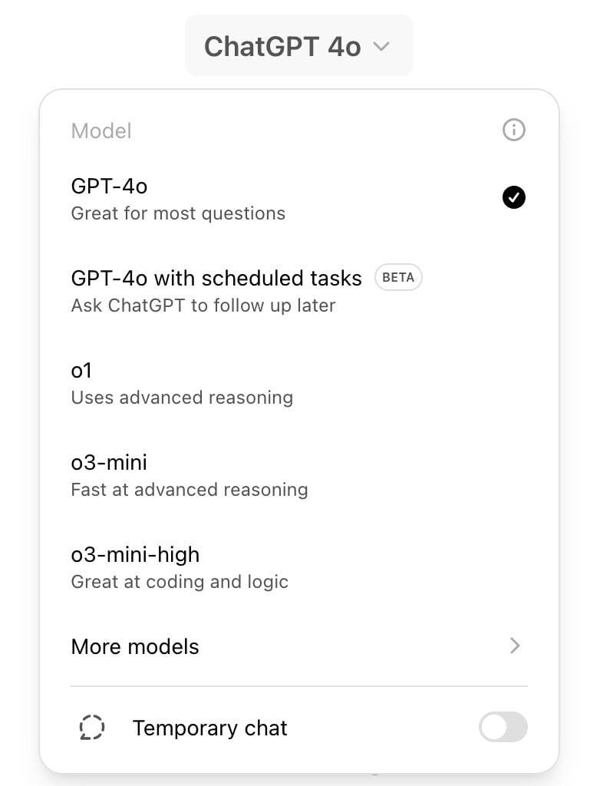
Task: Click the Temporary chat label
Action: click(209, 728)
